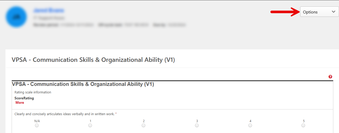Mark rating 5 radio button
The width and height of the screenshot is (339, 133).
pos(303,125)
